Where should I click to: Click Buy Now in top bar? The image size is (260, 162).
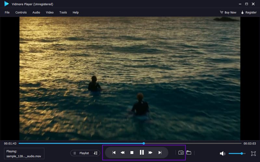[x=228, y=12]
